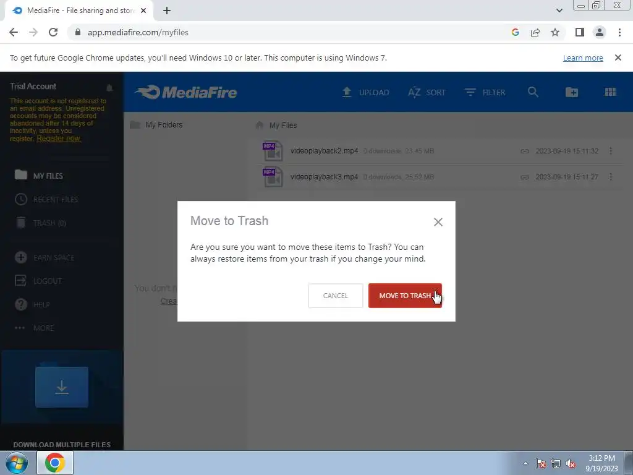Open options menu for videoplayback3.mp4
Screen dimensions: 633x475
pos(611,177)
